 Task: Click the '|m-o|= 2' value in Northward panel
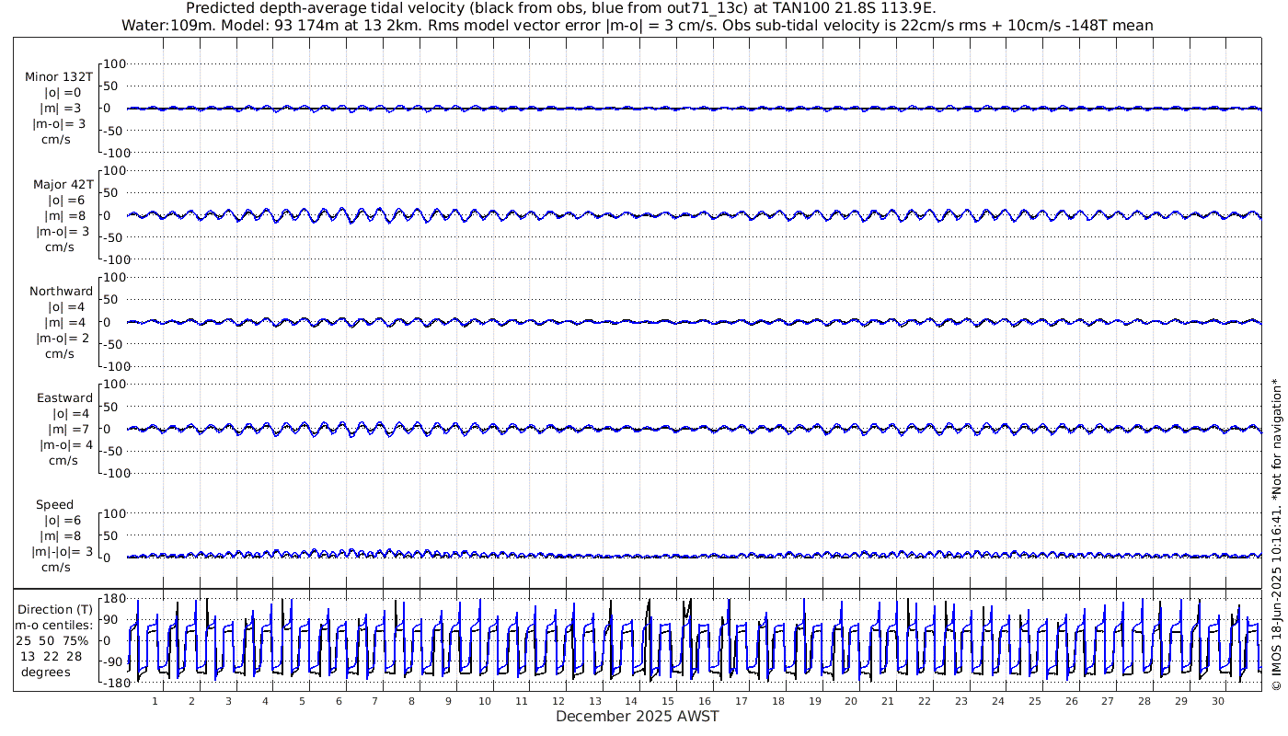[63, 338]
